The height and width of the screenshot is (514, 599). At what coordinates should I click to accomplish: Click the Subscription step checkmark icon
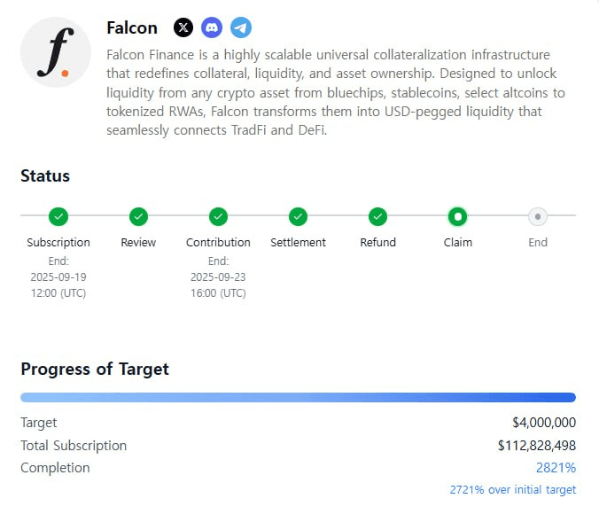[x=58, y=217]
